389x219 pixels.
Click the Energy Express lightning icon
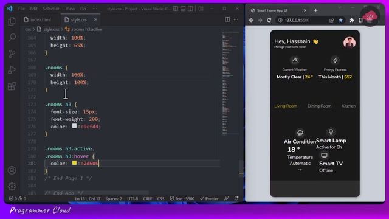[335, 60]
